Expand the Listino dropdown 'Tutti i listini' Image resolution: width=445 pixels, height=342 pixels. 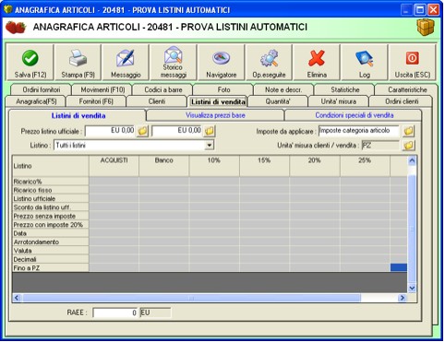(210, 145)
